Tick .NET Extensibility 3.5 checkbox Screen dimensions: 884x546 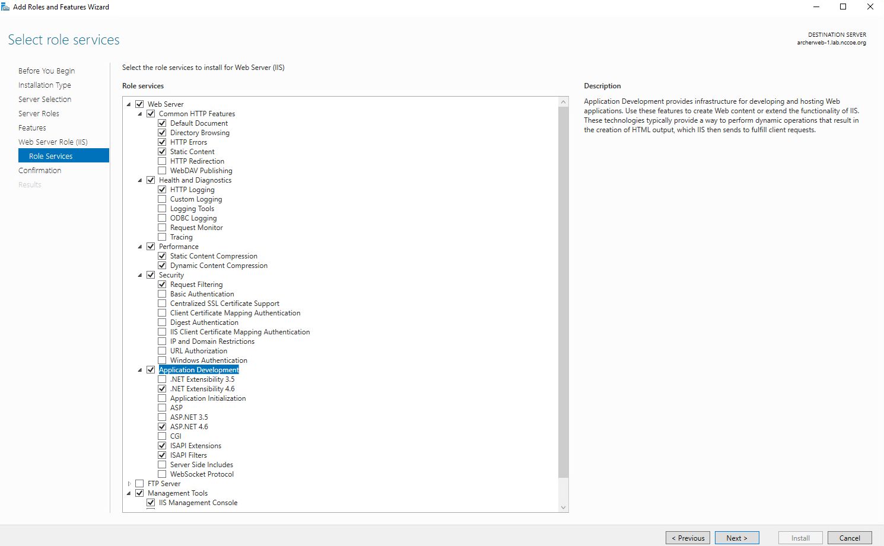click(x=162, y=379)
